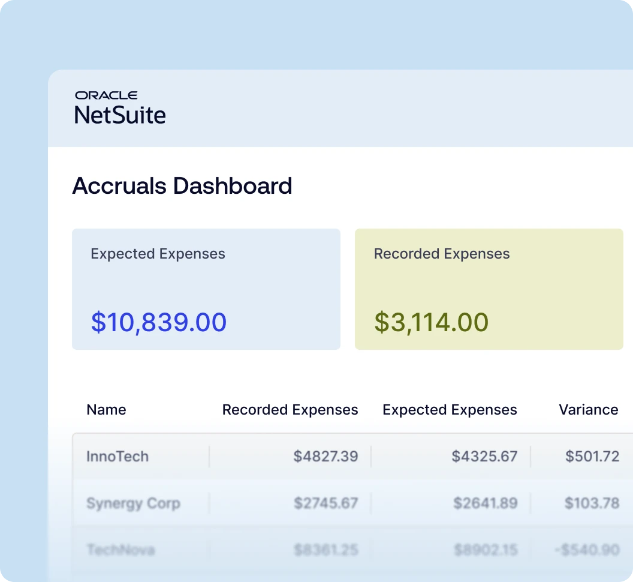Click Synergy Corp variance value $103.78

pos(592,503)
